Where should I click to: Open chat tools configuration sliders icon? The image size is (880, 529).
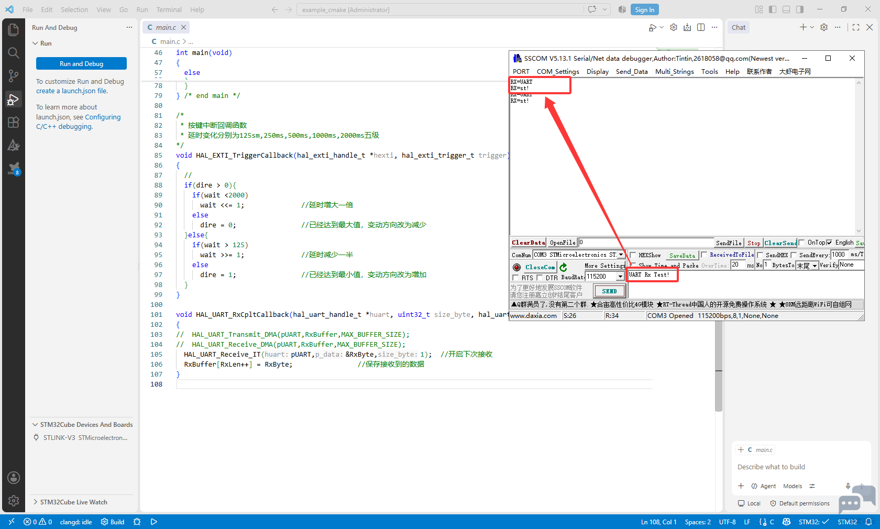[x=812, y=486]
